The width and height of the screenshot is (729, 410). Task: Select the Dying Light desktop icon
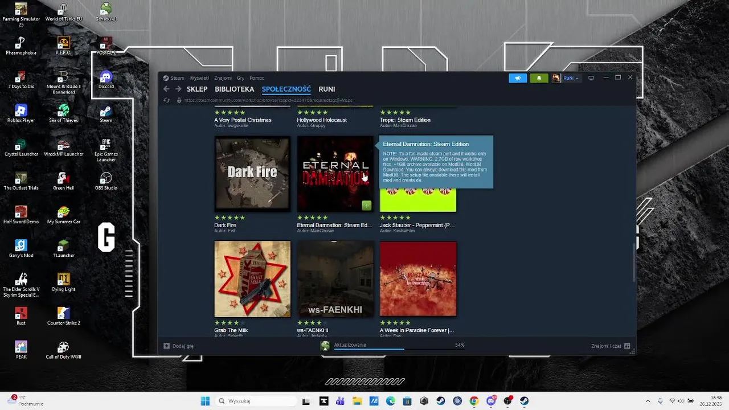(x=63, y=282)
